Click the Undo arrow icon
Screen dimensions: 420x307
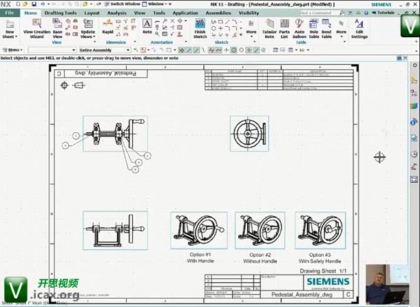coord(43,4)
